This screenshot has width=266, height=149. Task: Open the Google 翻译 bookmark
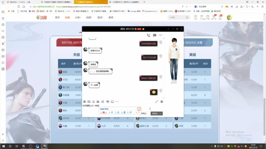pos(134,11)
